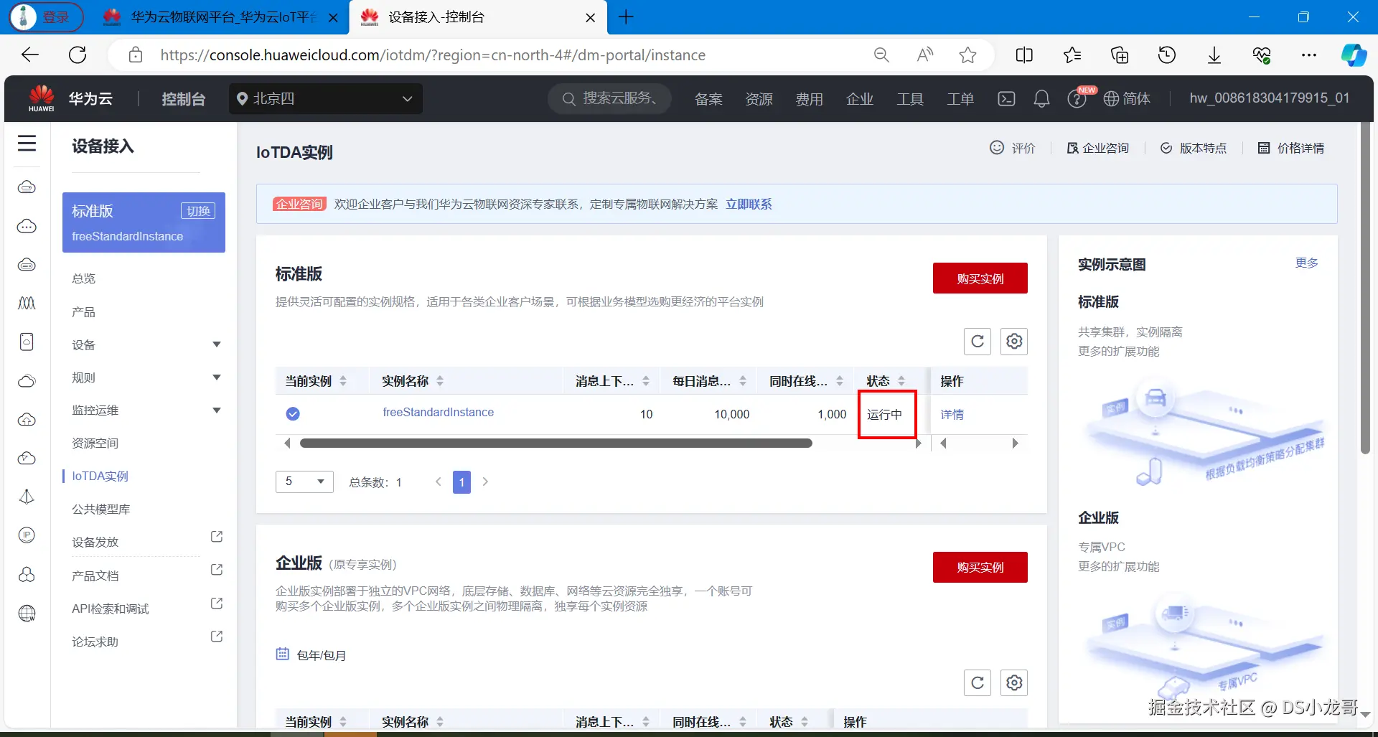Switch to the 华为云物联网平台 browser tab
Screen dimensions: 1378x737
(221, 17)
